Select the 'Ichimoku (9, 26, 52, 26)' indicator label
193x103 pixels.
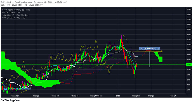(x=15, y=15)
